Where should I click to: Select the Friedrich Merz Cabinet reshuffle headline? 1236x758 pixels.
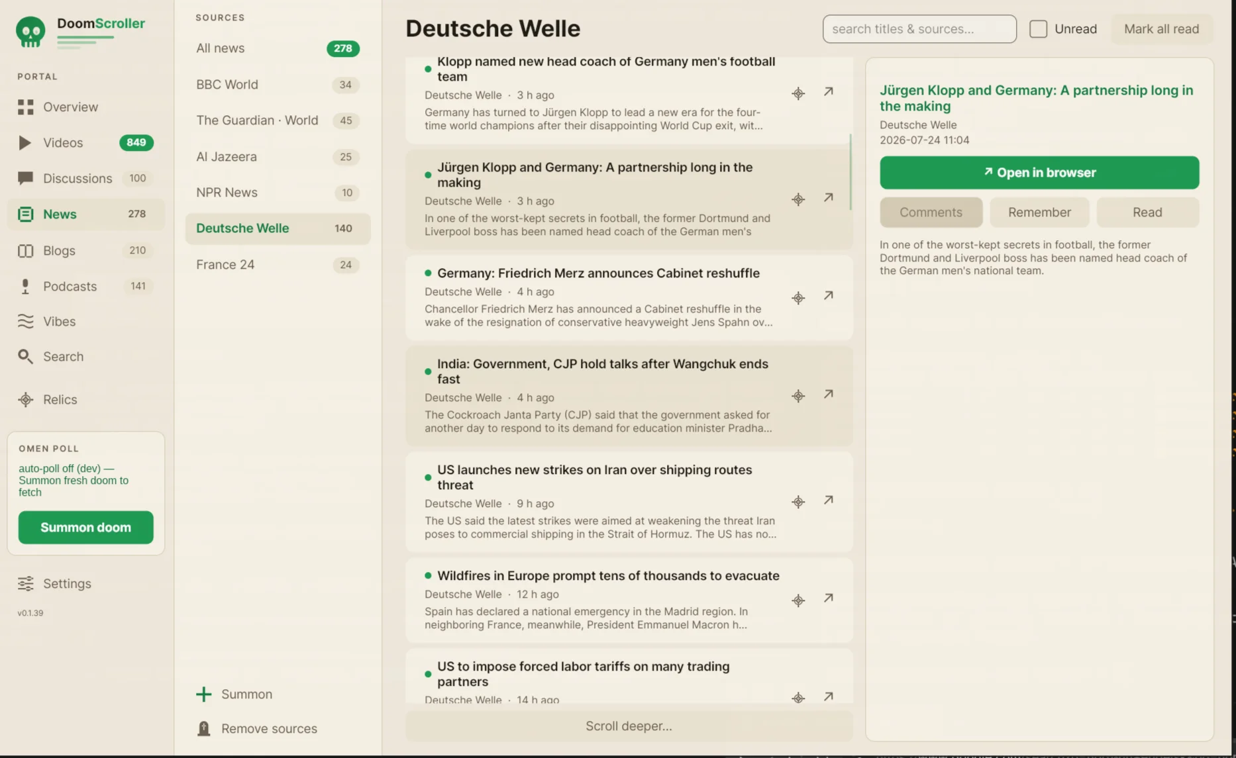pyautogui.click(x=598, y=273)
